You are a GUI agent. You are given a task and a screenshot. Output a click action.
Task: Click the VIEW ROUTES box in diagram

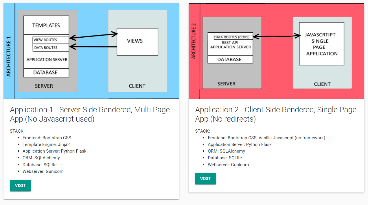click(51, 40)
